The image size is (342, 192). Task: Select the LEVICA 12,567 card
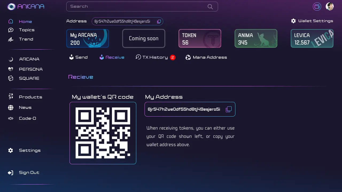pyautogui.click(x=312, y=38)
